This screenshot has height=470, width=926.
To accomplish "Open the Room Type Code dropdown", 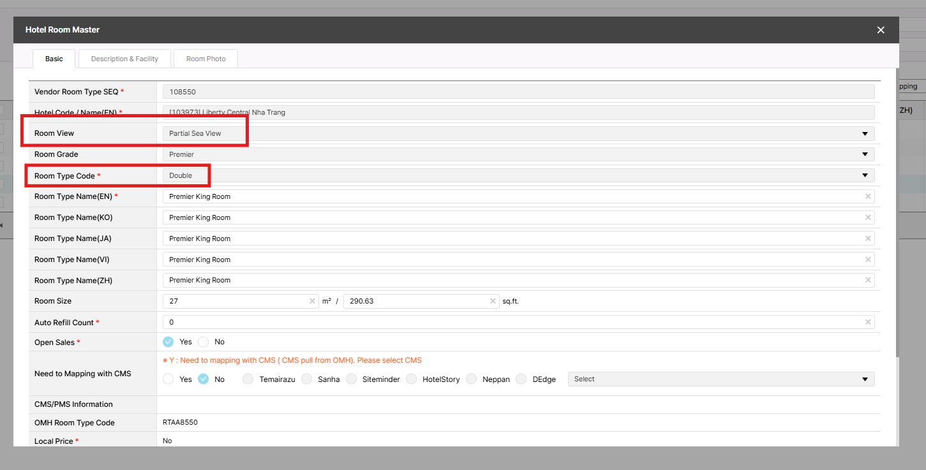I will click(x=518, y=175).
